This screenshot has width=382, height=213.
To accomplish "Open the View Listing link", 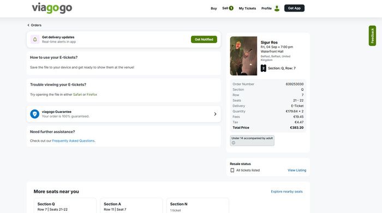I will [297, 170].
